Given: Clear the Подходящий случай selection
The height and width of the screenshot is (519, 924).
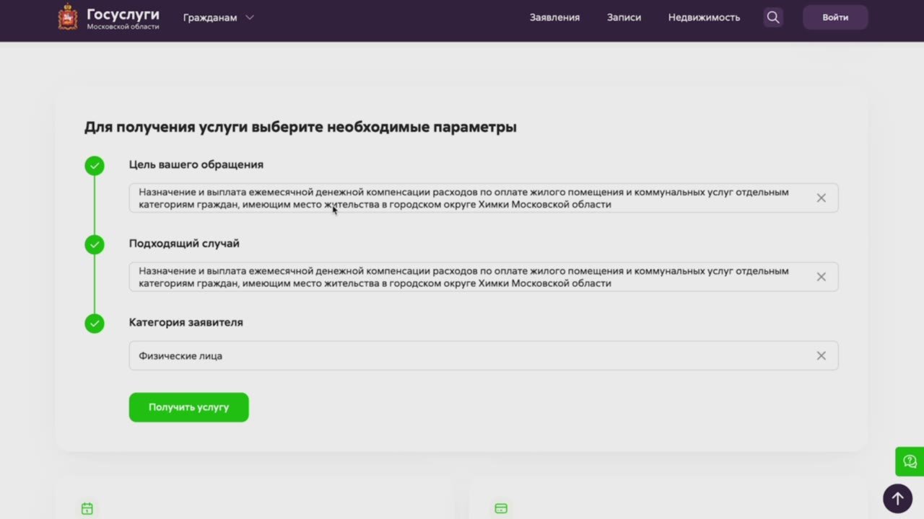Looking at the screenshot, I should 821,277.
